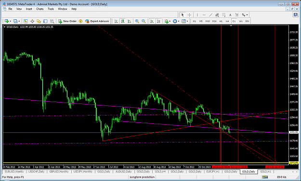Open the Tools menu

pyautogui.click(x=51, y=9)
